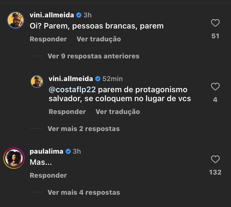231x207 pixels.
Task: Click vini.allmeida username on the top comment
Action: coord(52,15)
